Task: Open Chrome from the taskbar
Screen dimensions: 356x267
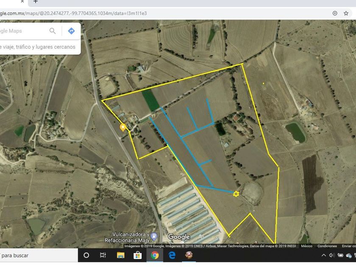Action: click(155, 255)
